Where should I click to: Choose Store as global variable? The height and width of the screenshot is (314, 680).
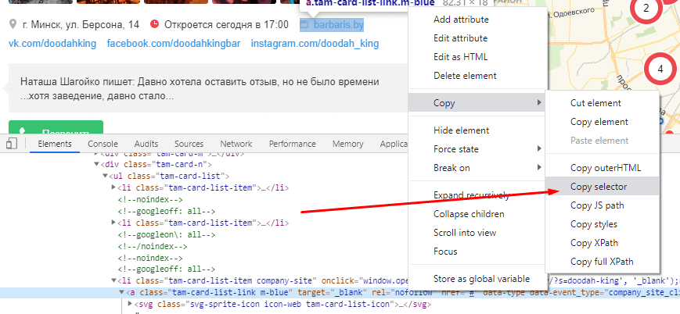(478, 279)
